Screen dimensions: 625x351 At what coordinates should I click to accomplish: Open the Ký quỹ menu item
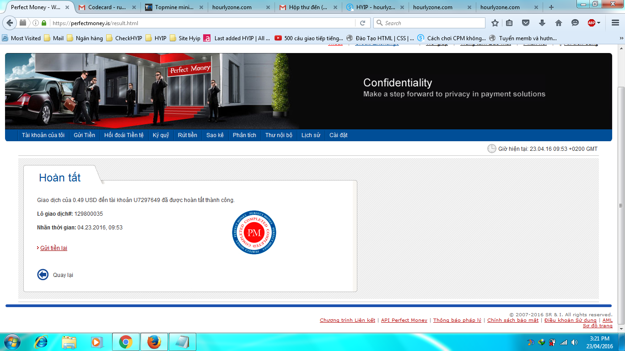click(x=161, y=135)
